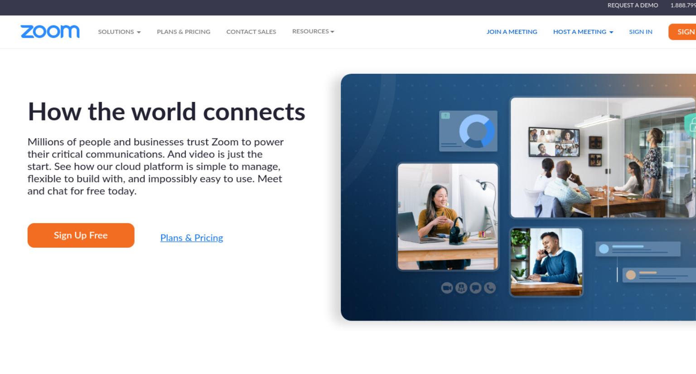Viewport: 696px width, 374px height.
Task: Expand Host a Meeting dropdown
Action: [583, 32]
